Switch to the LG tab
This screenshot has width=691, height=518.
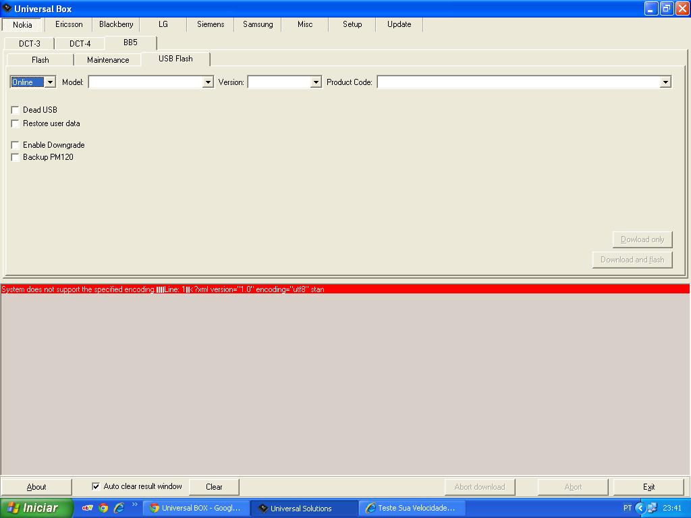pyautogui.click(x=163, y=24)
